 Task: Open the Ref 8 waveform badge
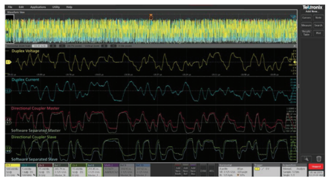click(94, 170)
